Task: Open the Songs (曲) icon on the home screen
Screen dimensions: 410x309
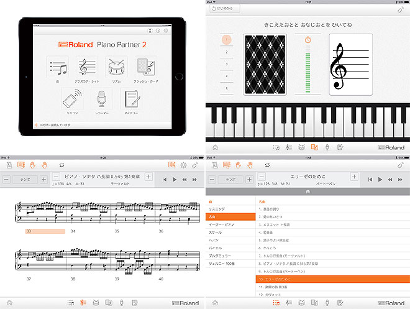Action: 58,67
